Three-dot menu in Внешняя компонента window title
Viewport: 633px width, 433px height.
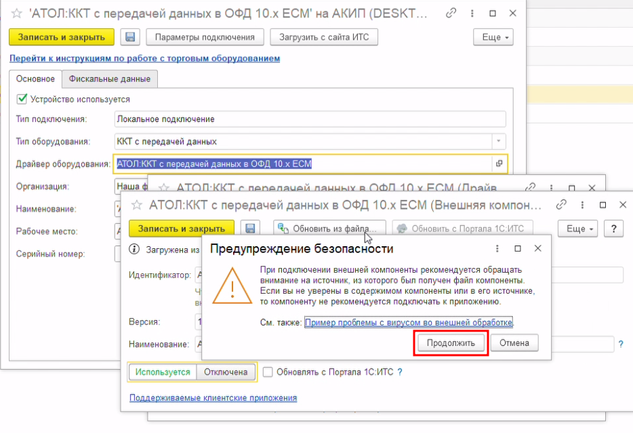click(582, 205)
